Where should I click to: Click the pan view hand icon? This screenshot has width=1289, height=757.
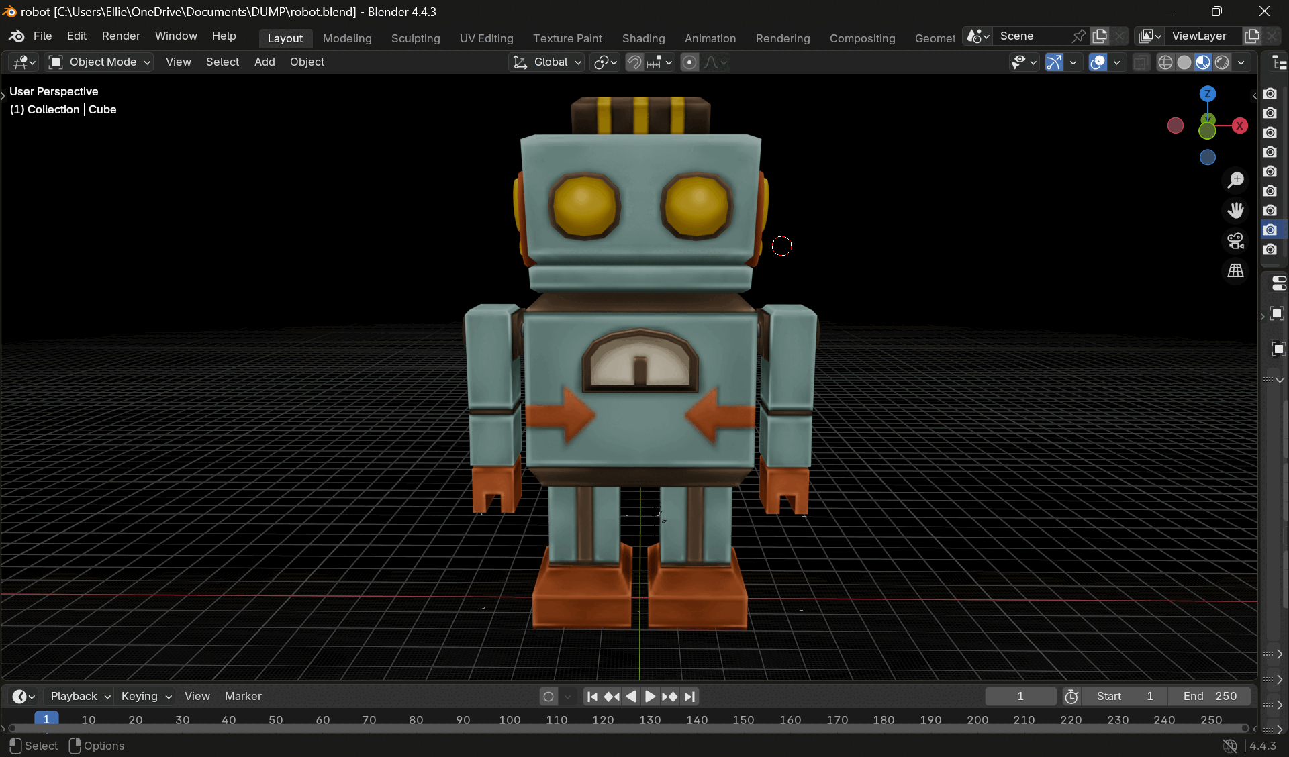tap(1235, 210)
